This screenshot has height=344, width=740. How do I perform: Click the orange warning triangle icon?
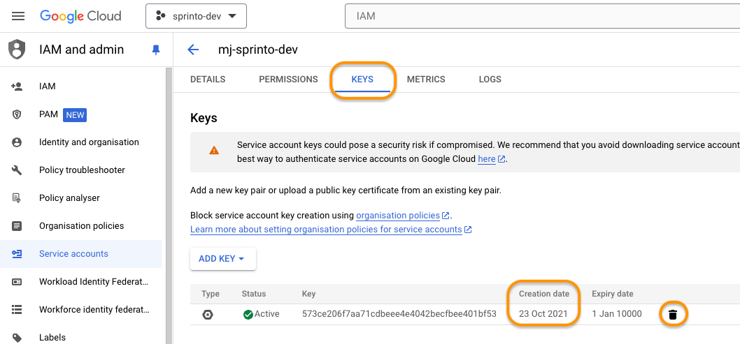click(x=214, y=151)
